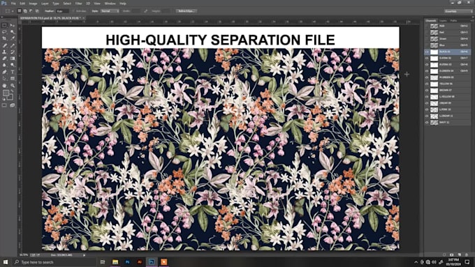Screen dimensions: 475x267
Task: Click the create new channel icon
Action: [x=460, y=255]
